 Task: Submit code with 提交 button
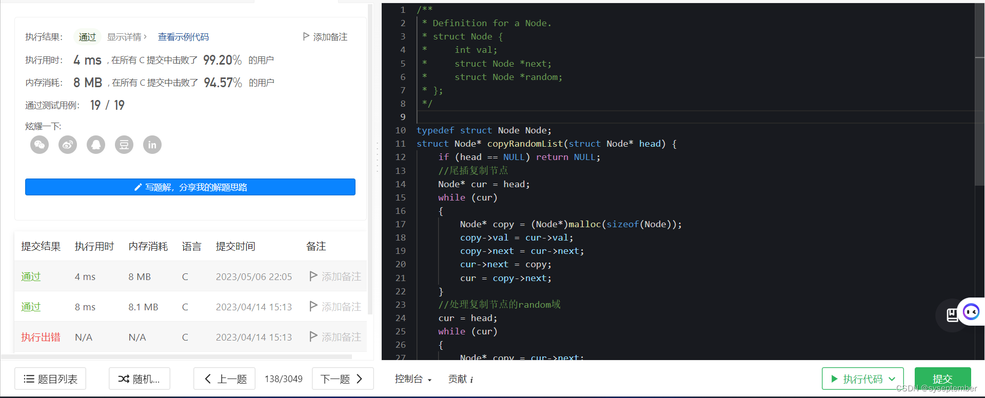point(942,379)
